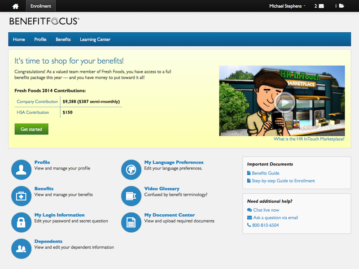Image resolution: width=359 pixels, height=269 pixels.
Task: Click the Benefits medical kit circle icon
Action: click(21, 196)
